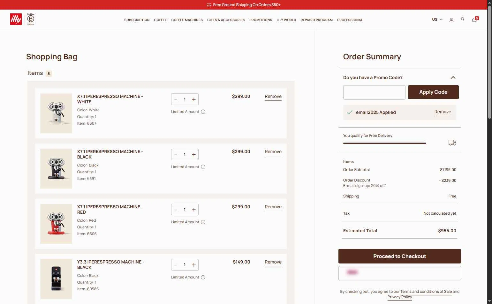Click the info icon for Red machine Limited Amount
This screenshot has height=304, width=492.
203,222
